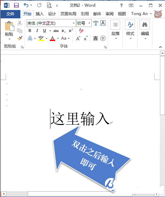Image resolution: width=165 pixels, height=197 pixels.
Task: Select the Format Painter brush
Action: [x=20, y=38]
